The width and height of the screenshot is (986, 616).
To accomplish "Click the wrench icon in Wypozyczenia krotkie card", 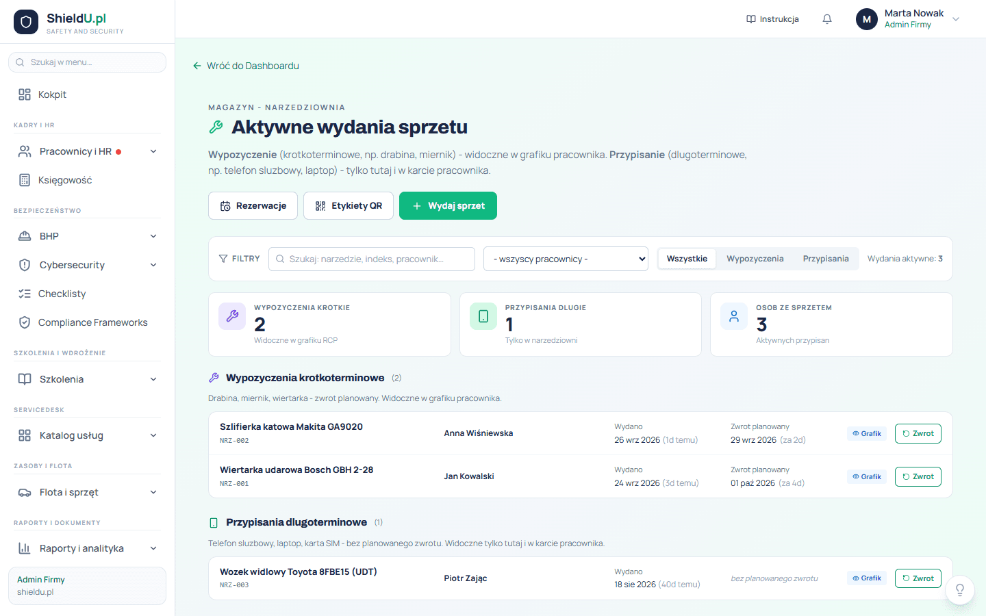I will tap(232, 316).
